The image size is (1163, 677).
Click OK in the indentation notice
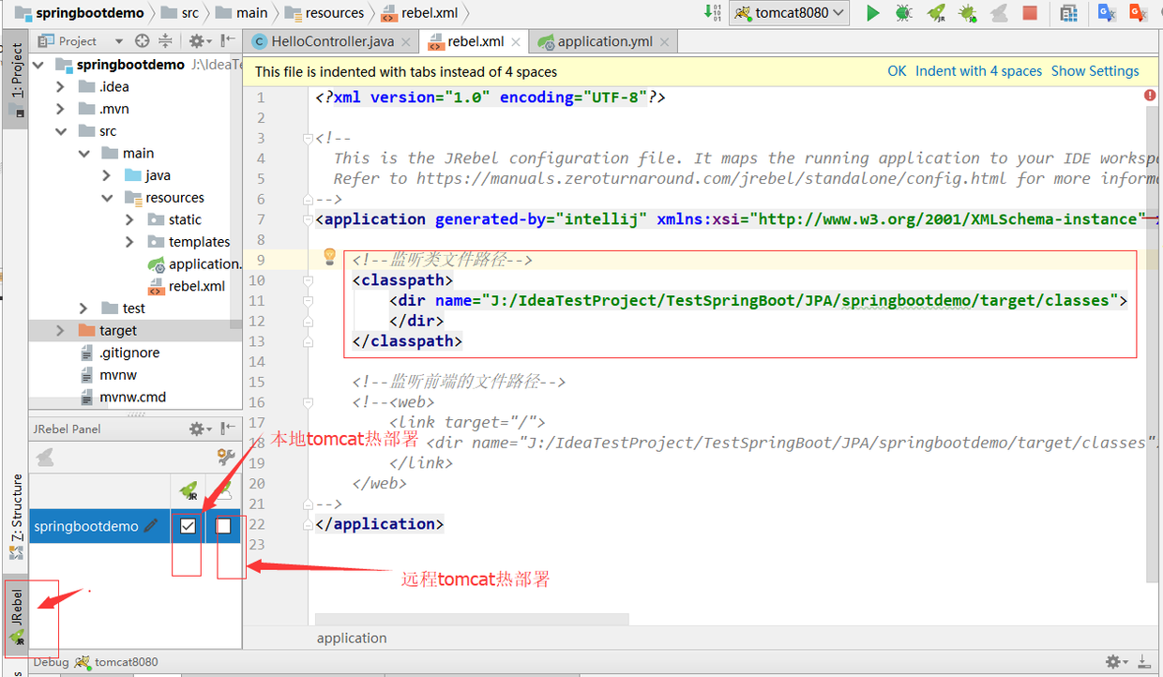tap(898, 71)
